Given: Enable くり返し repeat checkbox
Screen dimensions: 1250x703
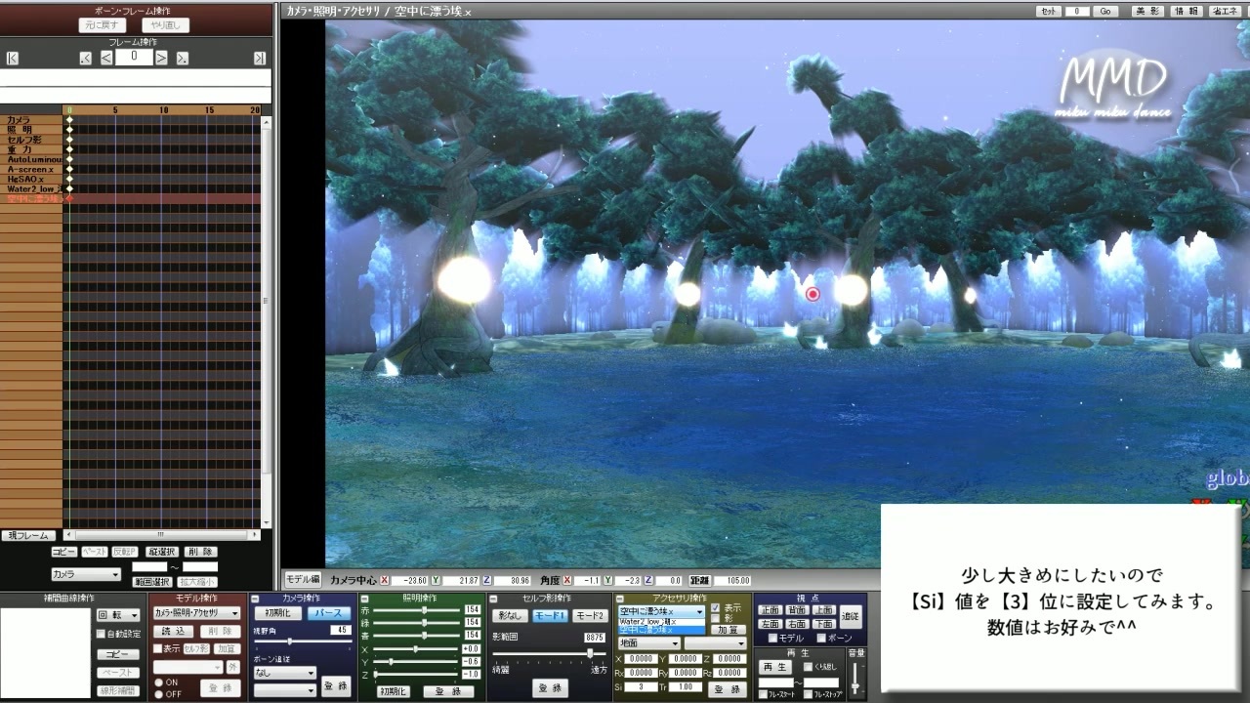Looking at the screenshot, I should (808, 666).
